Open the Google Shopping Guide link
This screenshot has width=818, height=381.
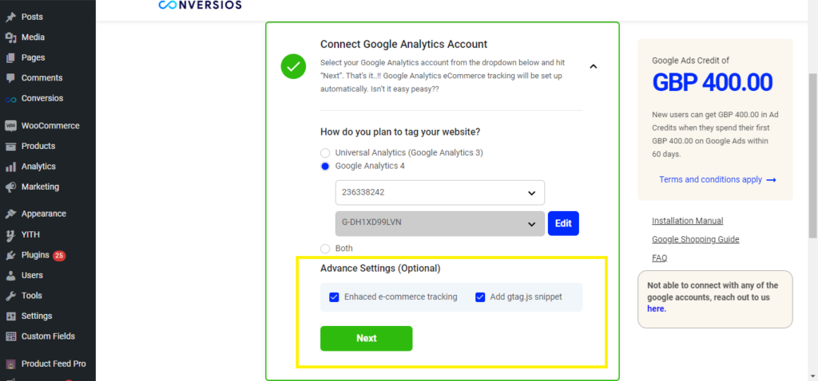point(696,239)
